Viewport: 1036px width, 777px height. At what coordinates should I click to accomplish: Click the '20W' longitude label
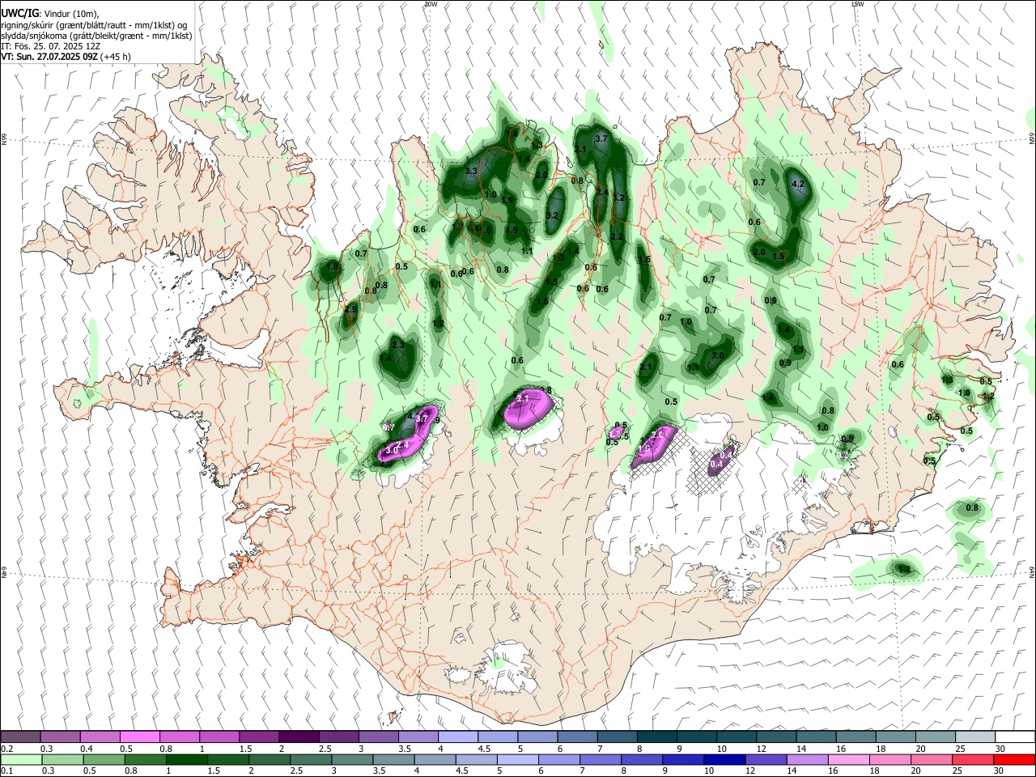point(431,4)
